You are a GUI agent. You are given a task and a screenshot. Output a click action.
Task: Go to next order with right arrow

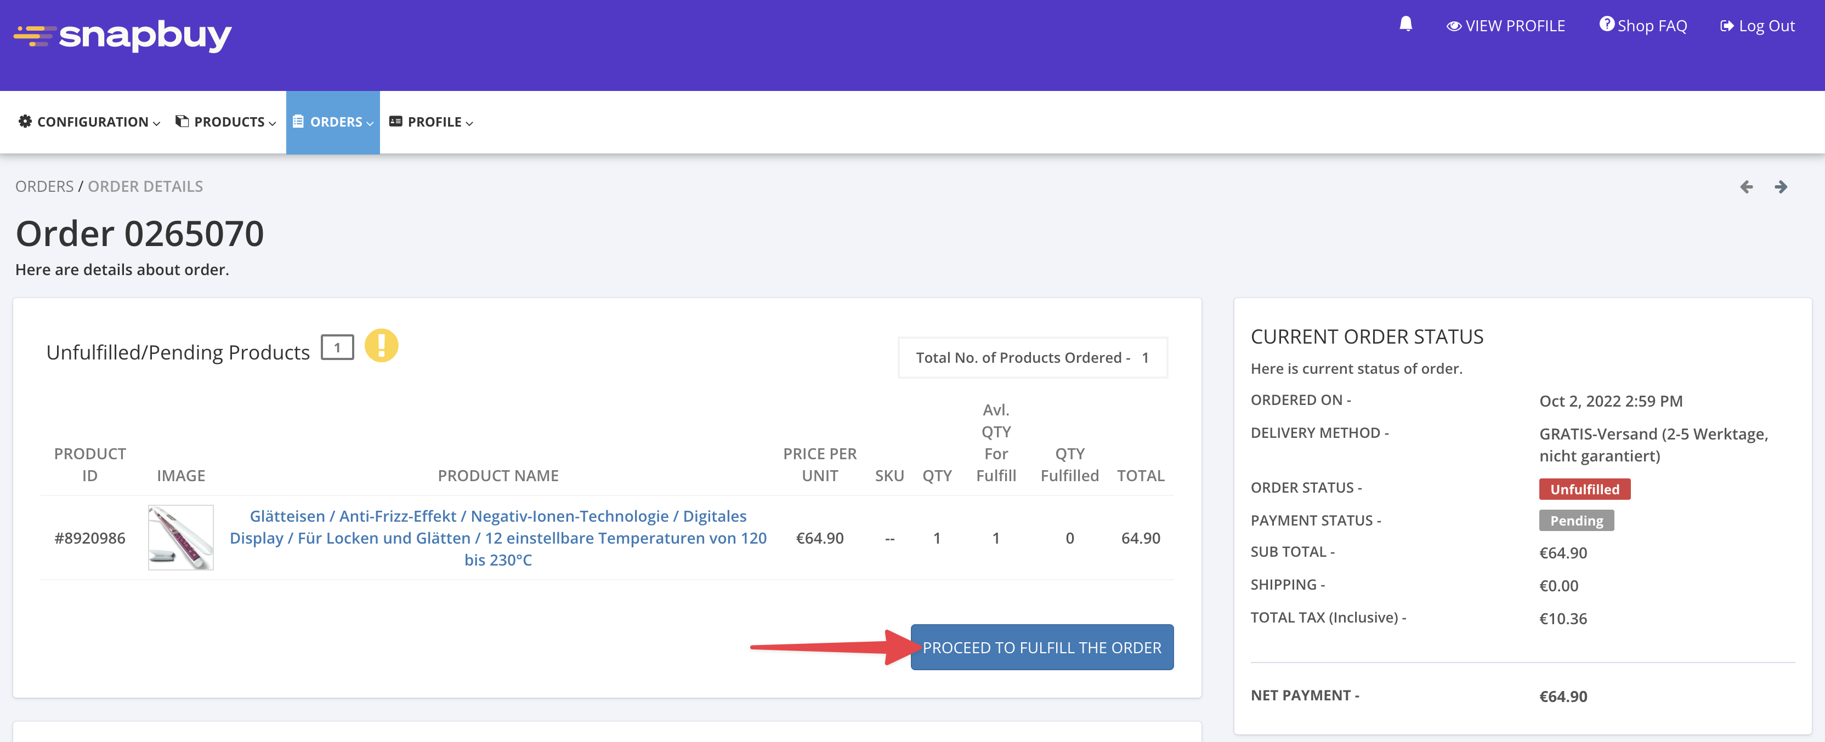tap(1781, 187)
